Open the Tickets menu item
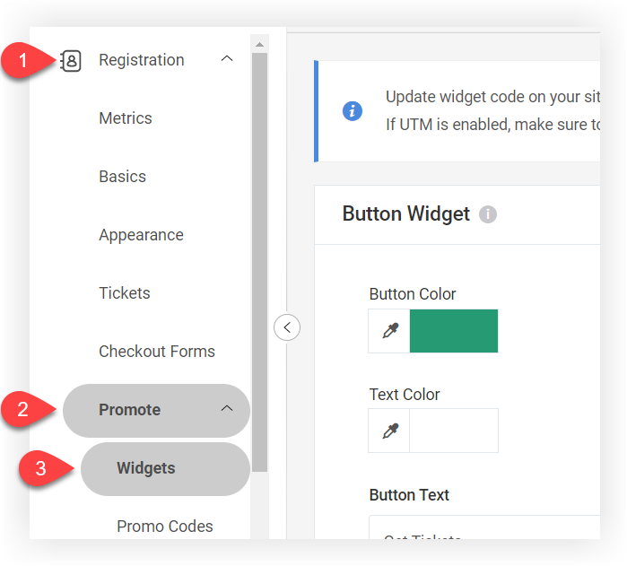This screenshot has height=566, width=627. tap(125, 293)
